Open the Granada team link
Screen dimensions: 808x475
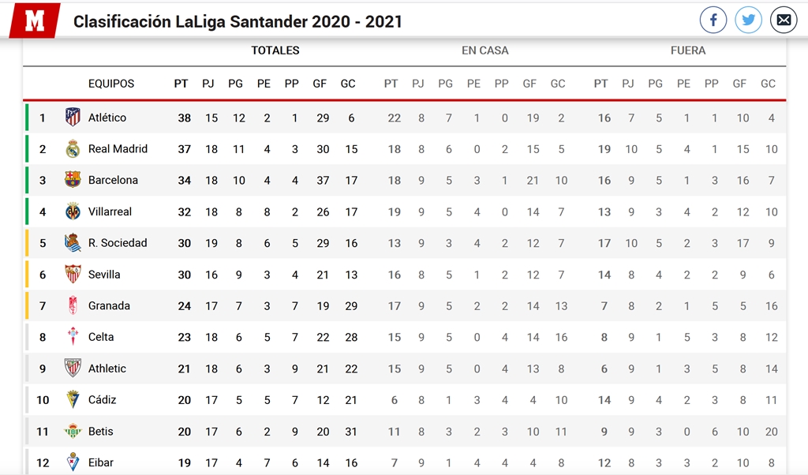(109, 306)
